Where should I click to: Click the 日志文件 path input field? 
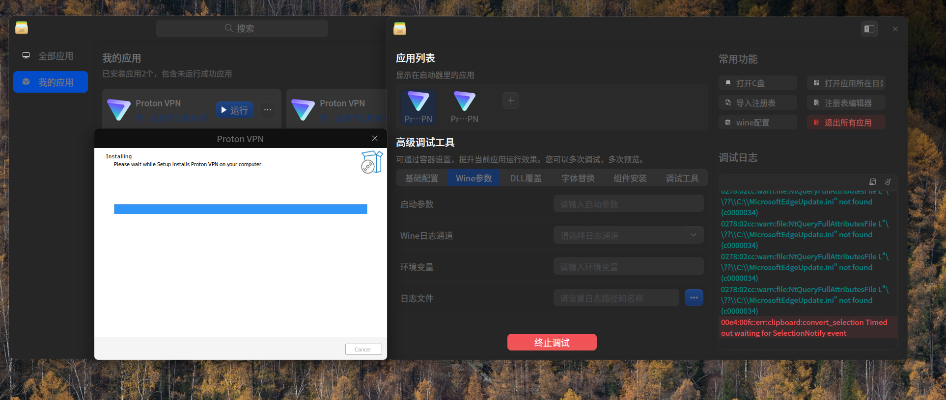[616, 298]
